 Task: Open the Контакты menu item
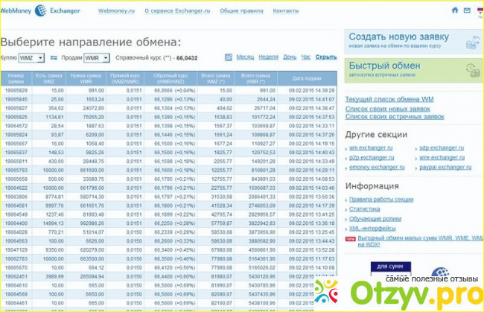point(285,11)
